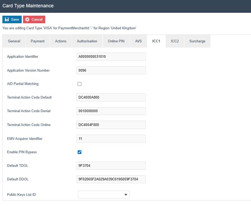Click the Application Identifier input field
This screenshot has width=251, height=206.
tap(111, 57)
